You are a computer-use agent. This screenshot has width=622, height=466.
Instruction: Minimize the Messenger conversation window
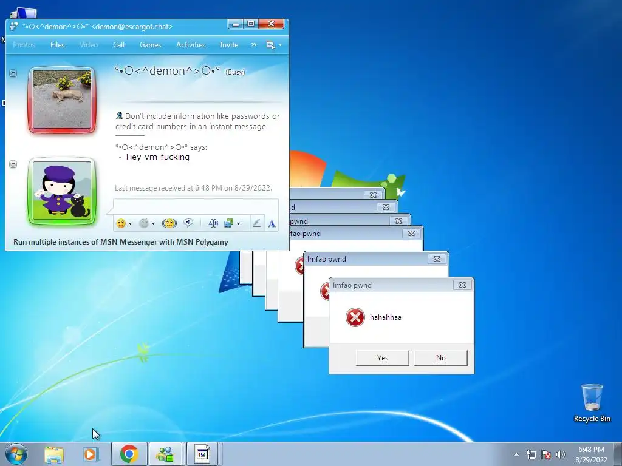236,24
